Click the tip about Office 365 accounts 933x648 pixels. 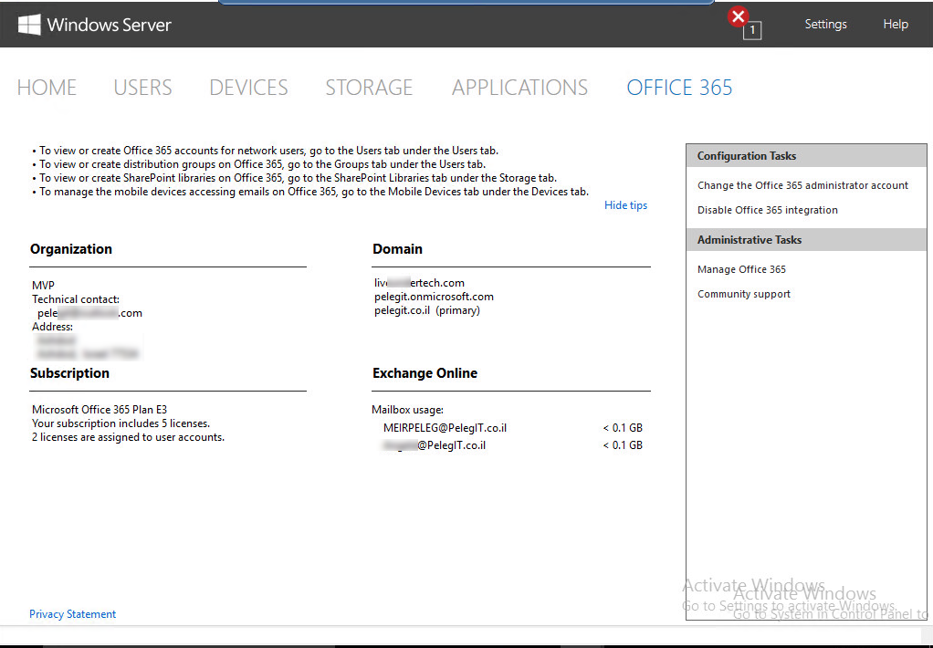(x=266, y=151)
